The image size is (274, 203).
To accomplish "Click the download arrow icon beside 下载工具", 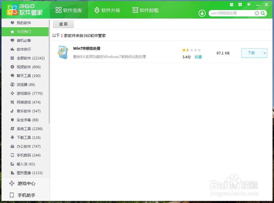I will point(12,138).
